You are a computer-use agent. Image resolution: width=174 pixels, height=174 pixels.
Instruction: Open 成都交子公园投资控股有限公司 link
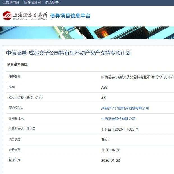125,108
